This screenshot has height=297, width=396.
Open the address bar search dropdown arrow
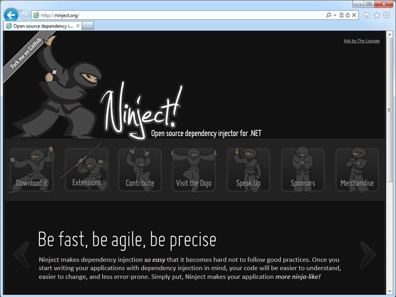(x=335, y=15)
